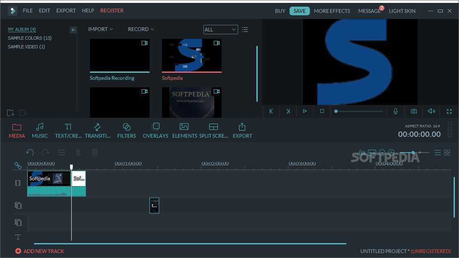Select SAMPLE COLORS (13) folder
The height and width of the screenshot is (258, 459).
[x=29, y=38]
